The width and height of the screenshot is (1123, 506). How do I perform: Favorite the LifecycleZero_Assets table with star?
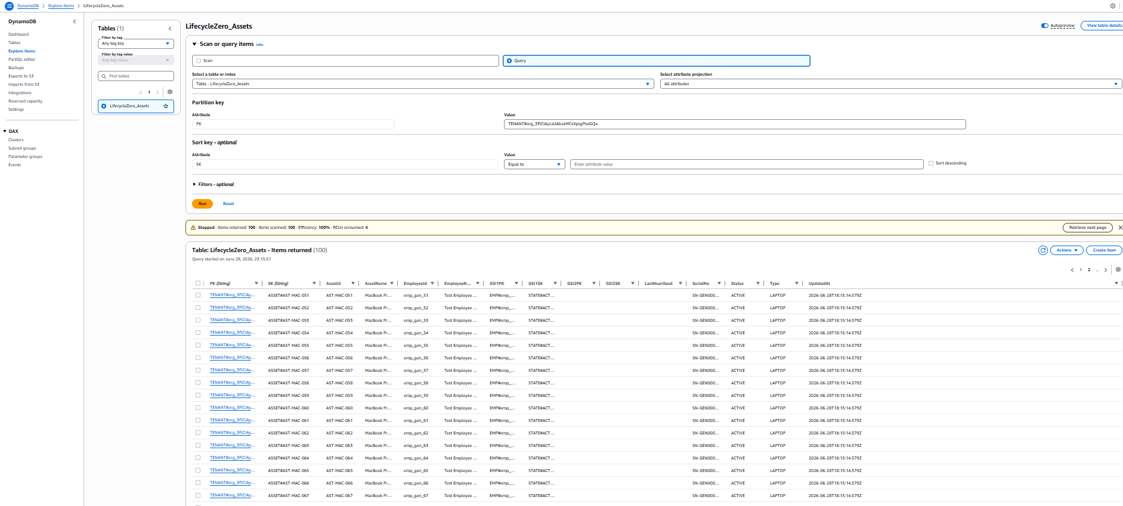point(166,106)
